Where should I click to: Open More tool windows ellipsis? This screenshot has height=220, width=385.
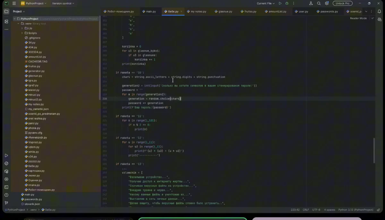[6, 30]
